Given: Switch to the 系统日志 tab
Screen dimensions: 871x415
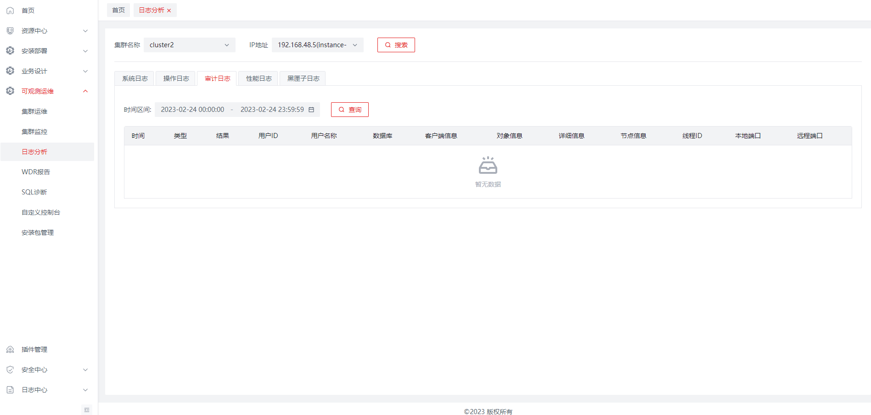Looking at the screenshot, I should 135,78.
